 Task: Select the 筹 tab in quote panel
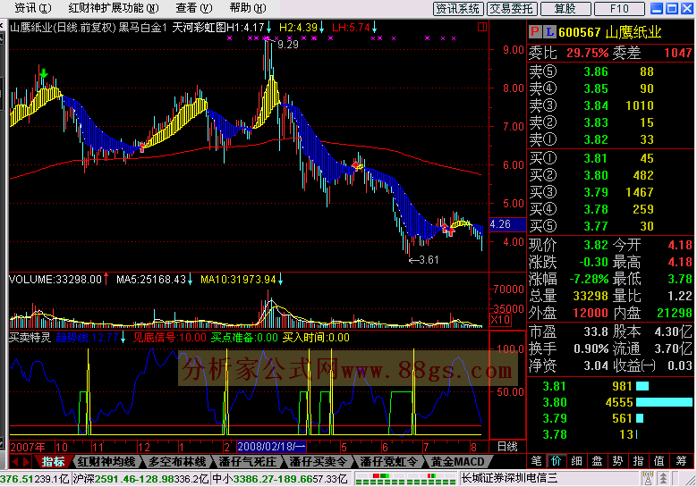(681, 461)
